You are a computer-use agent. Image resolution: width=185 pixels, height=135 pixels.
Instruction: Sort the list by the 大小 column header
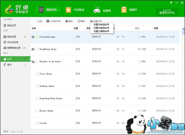[137, 28]
